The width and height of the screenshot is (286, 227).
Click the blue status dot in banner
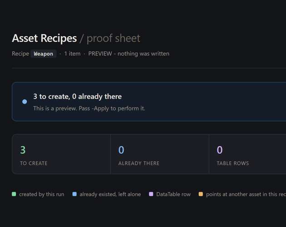(x=25, y=102)
